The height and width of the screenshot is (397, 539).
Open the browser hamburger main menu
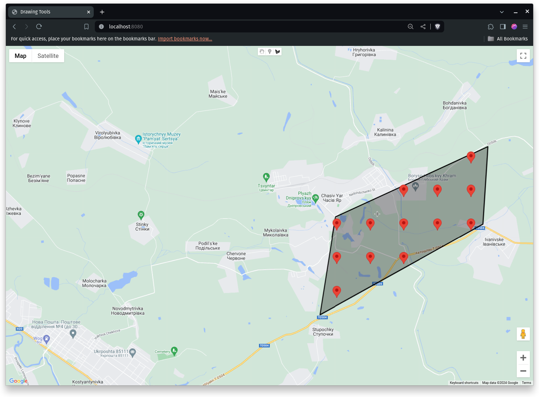(525, 27)
